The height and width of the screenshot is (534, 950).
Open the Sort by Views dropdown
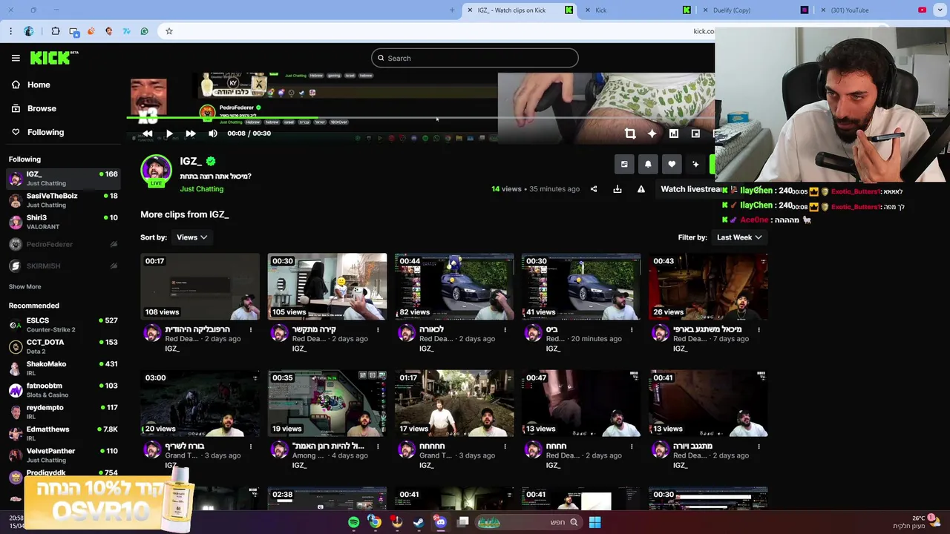tap(191, 237)
